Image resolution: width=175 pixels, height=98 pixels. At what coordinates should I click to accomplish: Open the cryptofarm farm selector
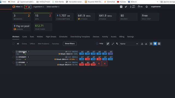click(39, 7)
